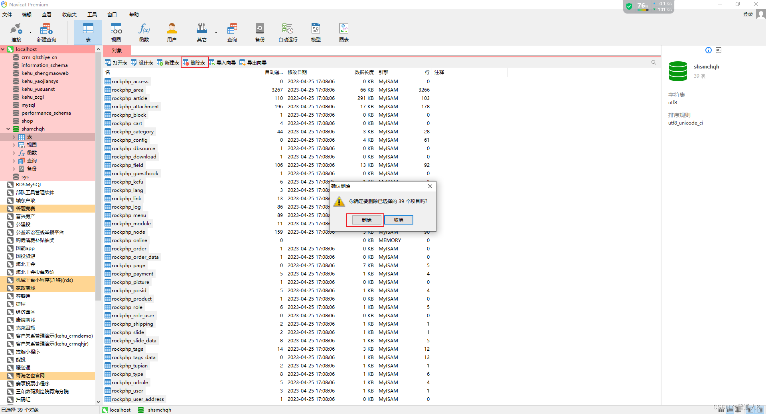
Task: Cancel deletion with the 取消 button
Action: click(399, 220)
